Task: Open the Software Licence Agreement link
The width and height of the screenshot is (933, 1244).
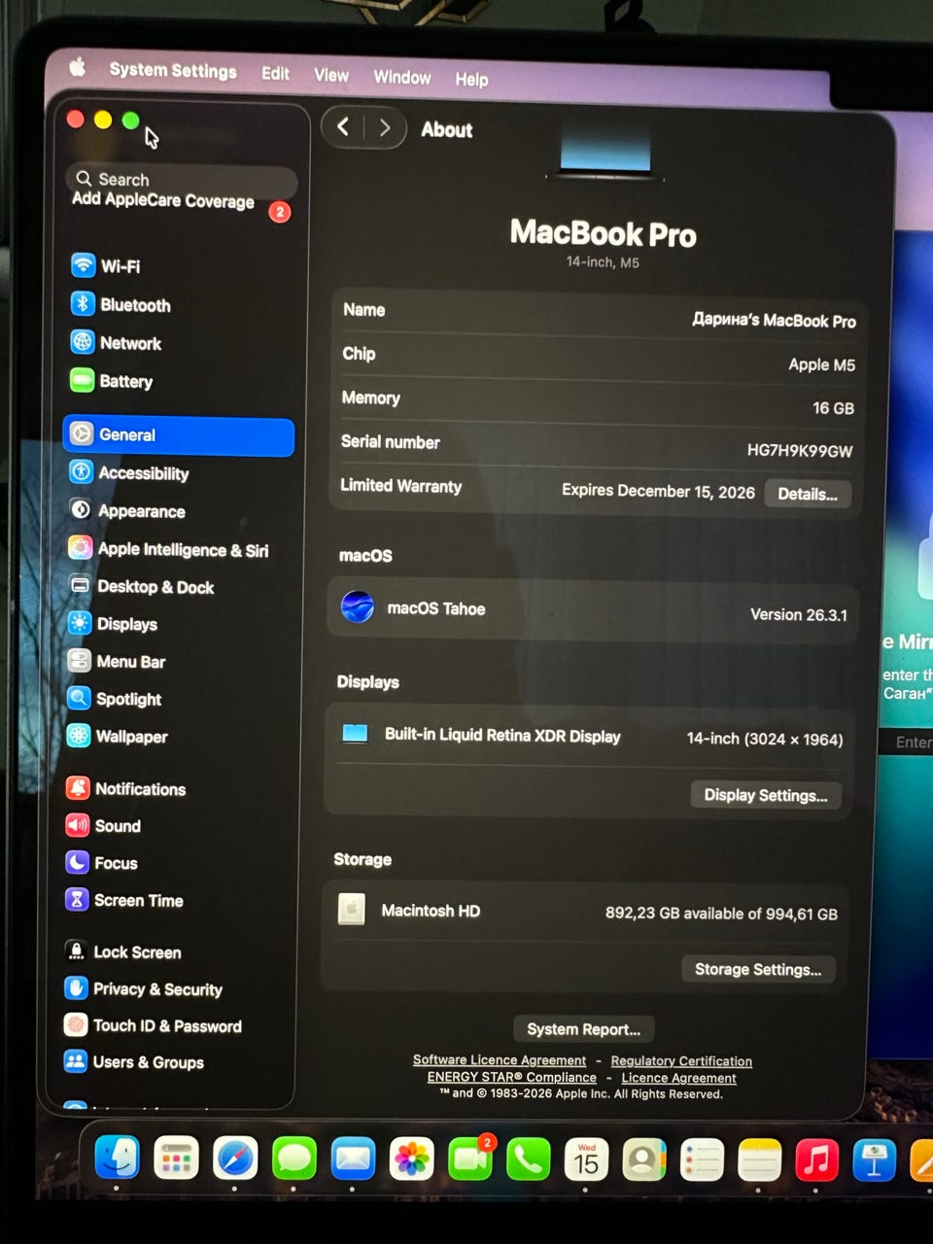Action: tap(500, 1060)
